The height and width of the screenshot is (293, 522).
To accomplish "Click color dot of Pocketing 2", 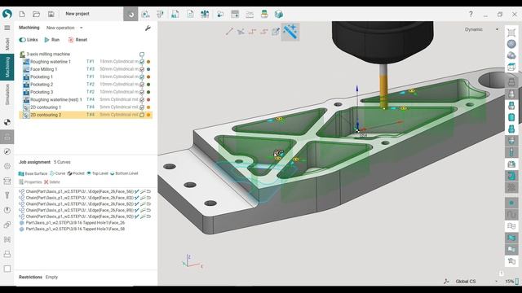I will (x=148, y=85).
